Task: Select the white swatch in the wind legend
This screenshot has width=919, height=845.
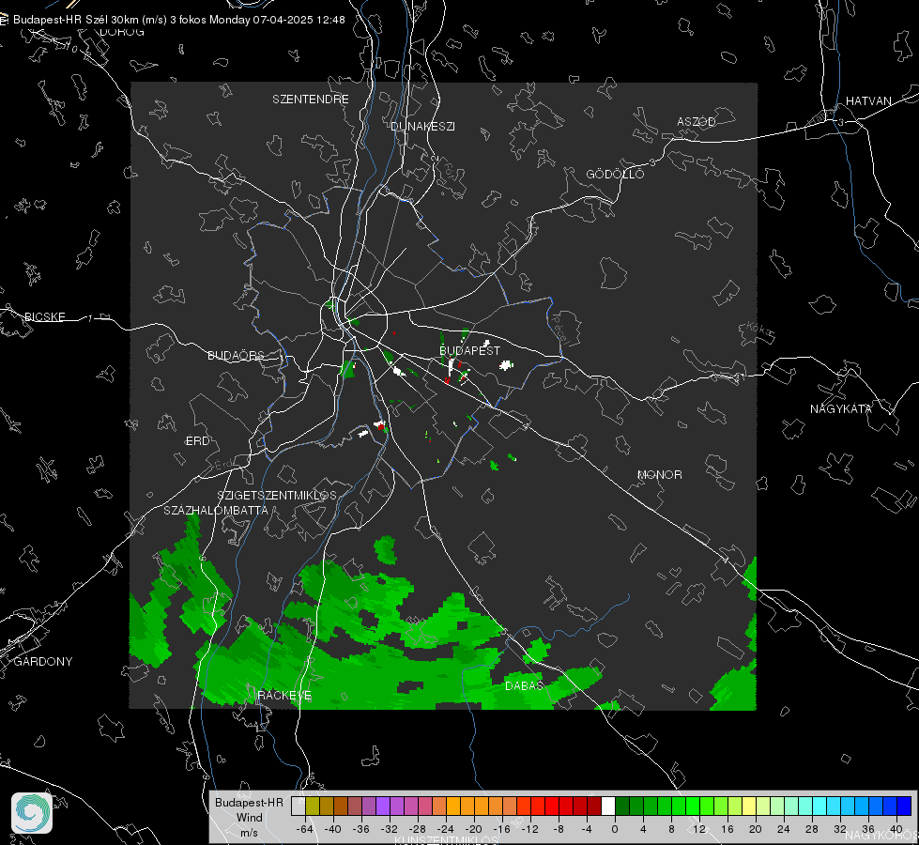Action: (x=608, y=806)
